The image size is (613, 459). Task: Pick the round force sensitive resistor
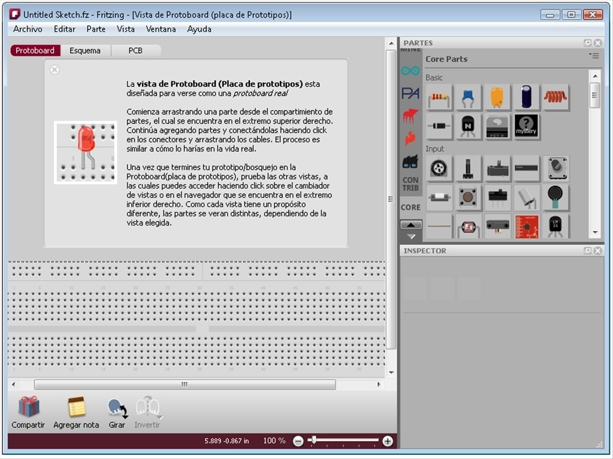(x=555, y=197)
